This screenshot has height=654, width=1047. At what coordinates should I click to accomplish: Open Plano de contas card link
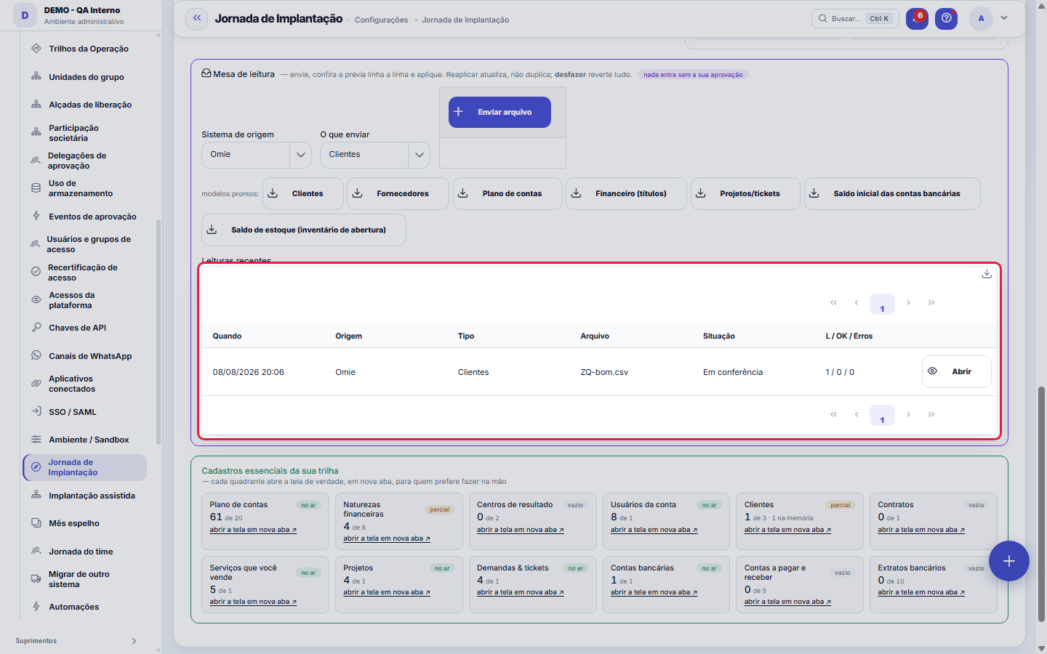tap(253, 530)
